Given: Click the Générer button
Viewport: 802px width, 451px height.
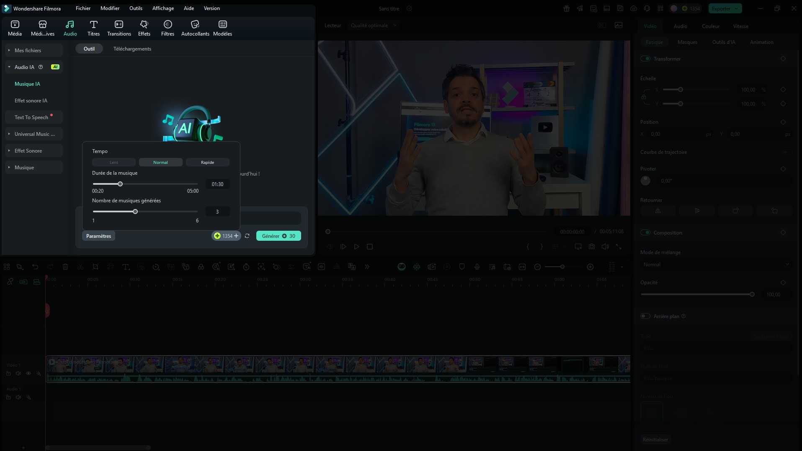Looking at the screenshot, I should pyautogui.click(x=279, y=236).
